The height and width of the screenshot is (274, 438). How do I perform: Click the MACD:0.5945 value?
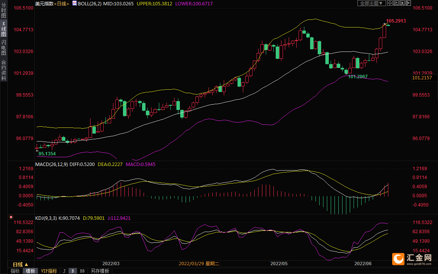tap(141, 164)
